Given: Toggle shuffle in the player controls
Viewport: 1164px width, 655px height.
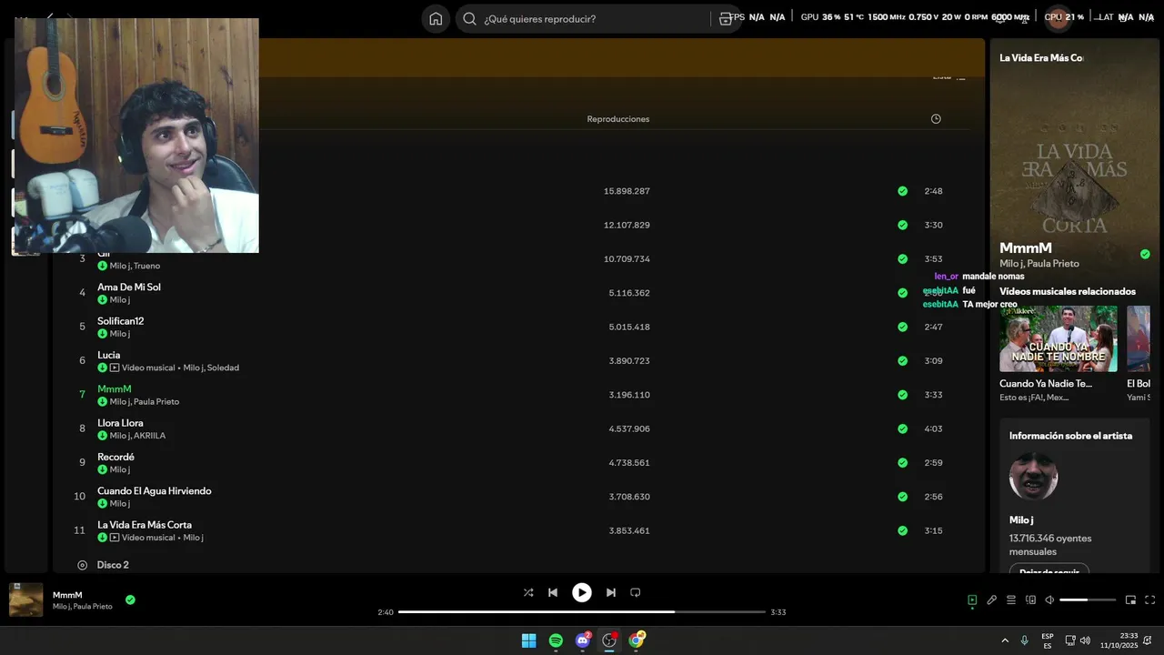Looking at the screenshot, I should pyautogui.click(x=528, y=592).
